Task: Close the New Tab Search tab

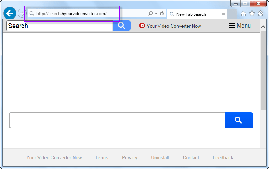Action: pos(223,14)
